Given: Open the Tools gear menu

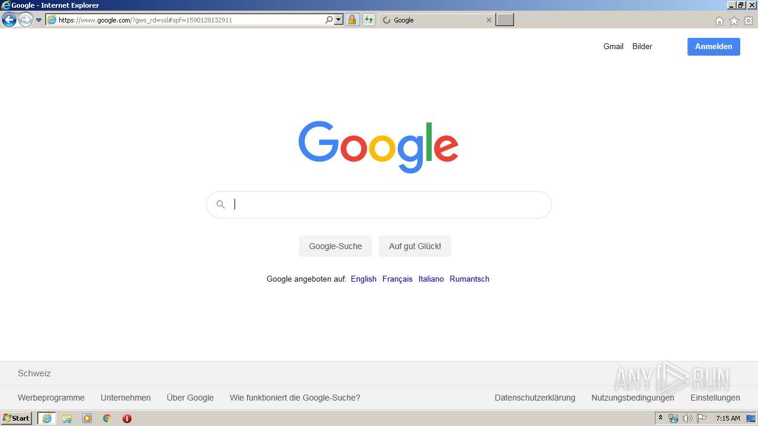Looking at the screenshot, I should [x=749, y=21].
